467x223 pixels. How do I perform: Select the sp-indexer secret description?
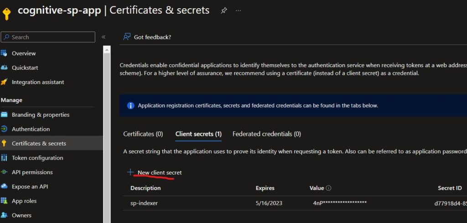[144, 203]
